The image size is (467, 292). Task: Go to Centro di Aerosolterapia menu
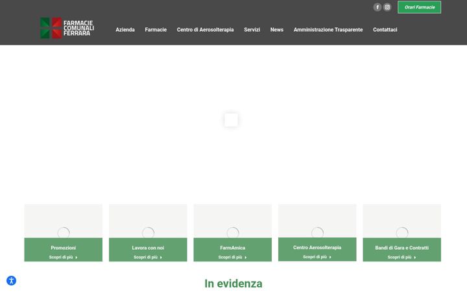(205, 30)
